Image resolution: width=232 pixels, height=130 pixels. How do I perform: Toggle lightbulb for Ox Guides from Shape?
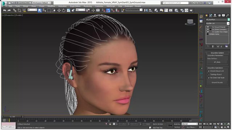[208, 32]
